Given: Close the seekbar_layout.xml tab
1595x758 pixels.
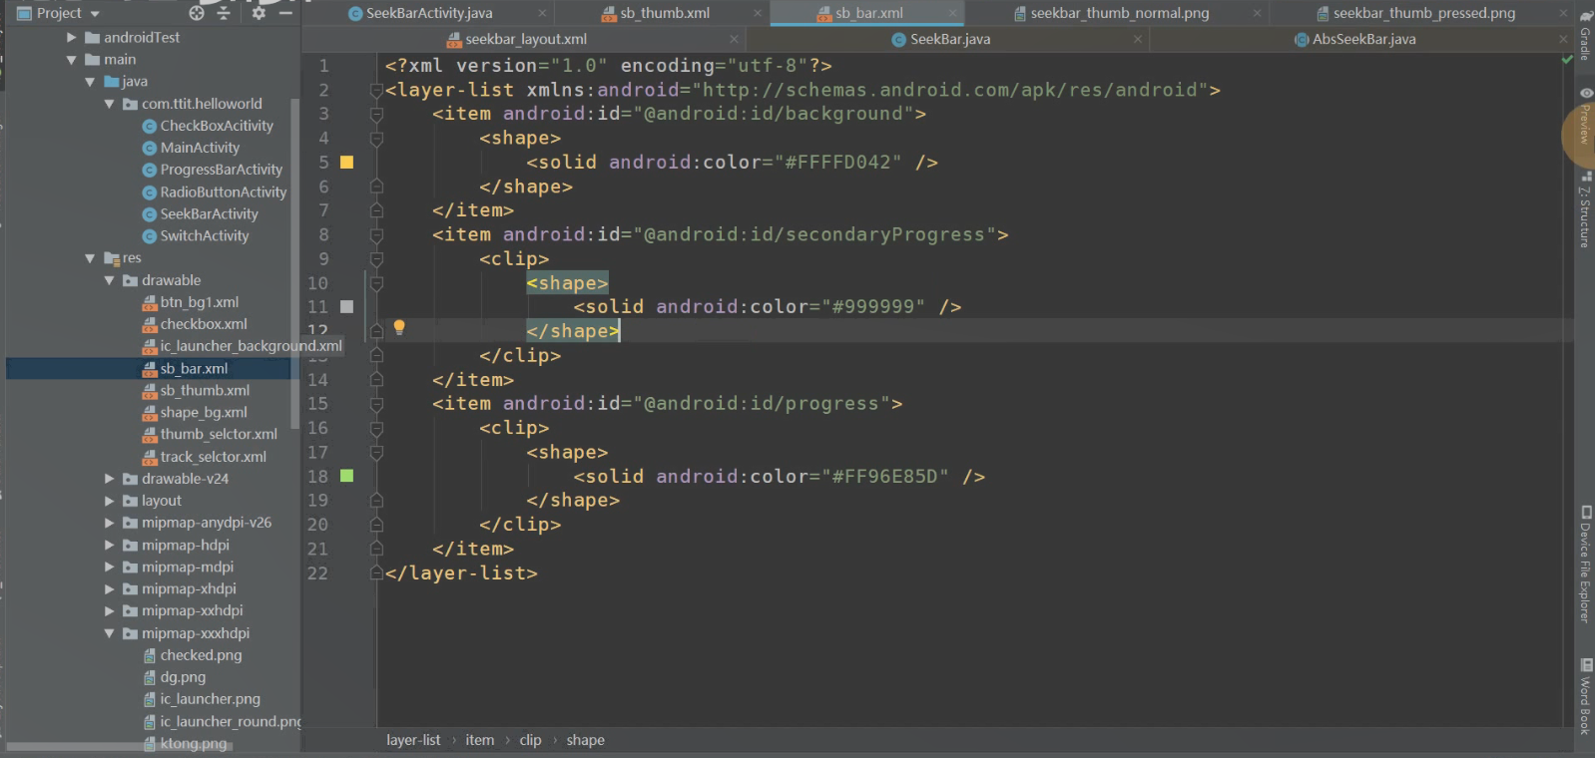Looking at the screenshot, I should [735, 39].
